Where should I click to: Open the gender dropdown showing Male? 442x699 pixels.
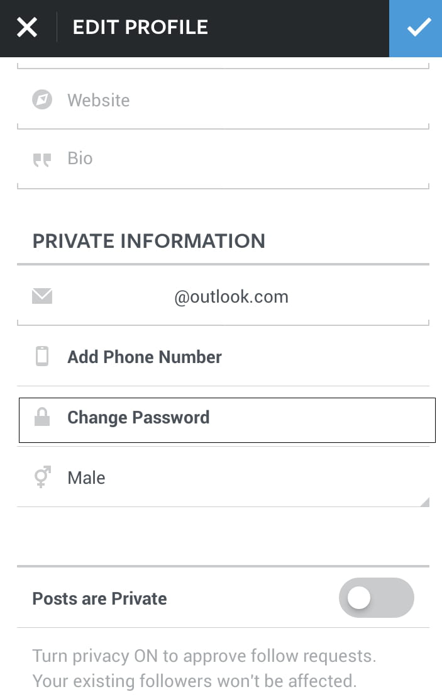(x=220, y=478)
